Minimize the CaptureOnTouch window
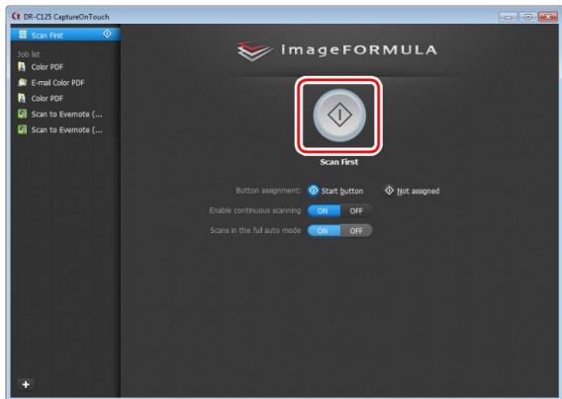562x399 pixels. click(x=508, y=17)
